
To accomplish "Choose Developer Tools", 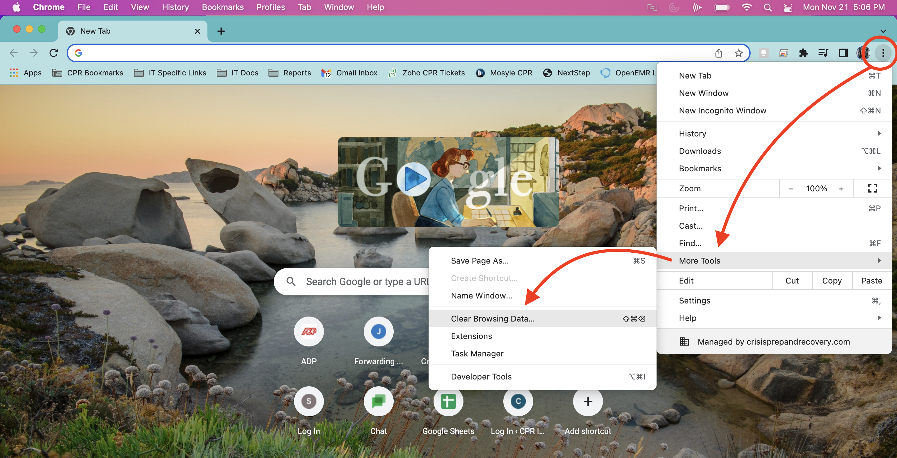I will coord(481,376).
